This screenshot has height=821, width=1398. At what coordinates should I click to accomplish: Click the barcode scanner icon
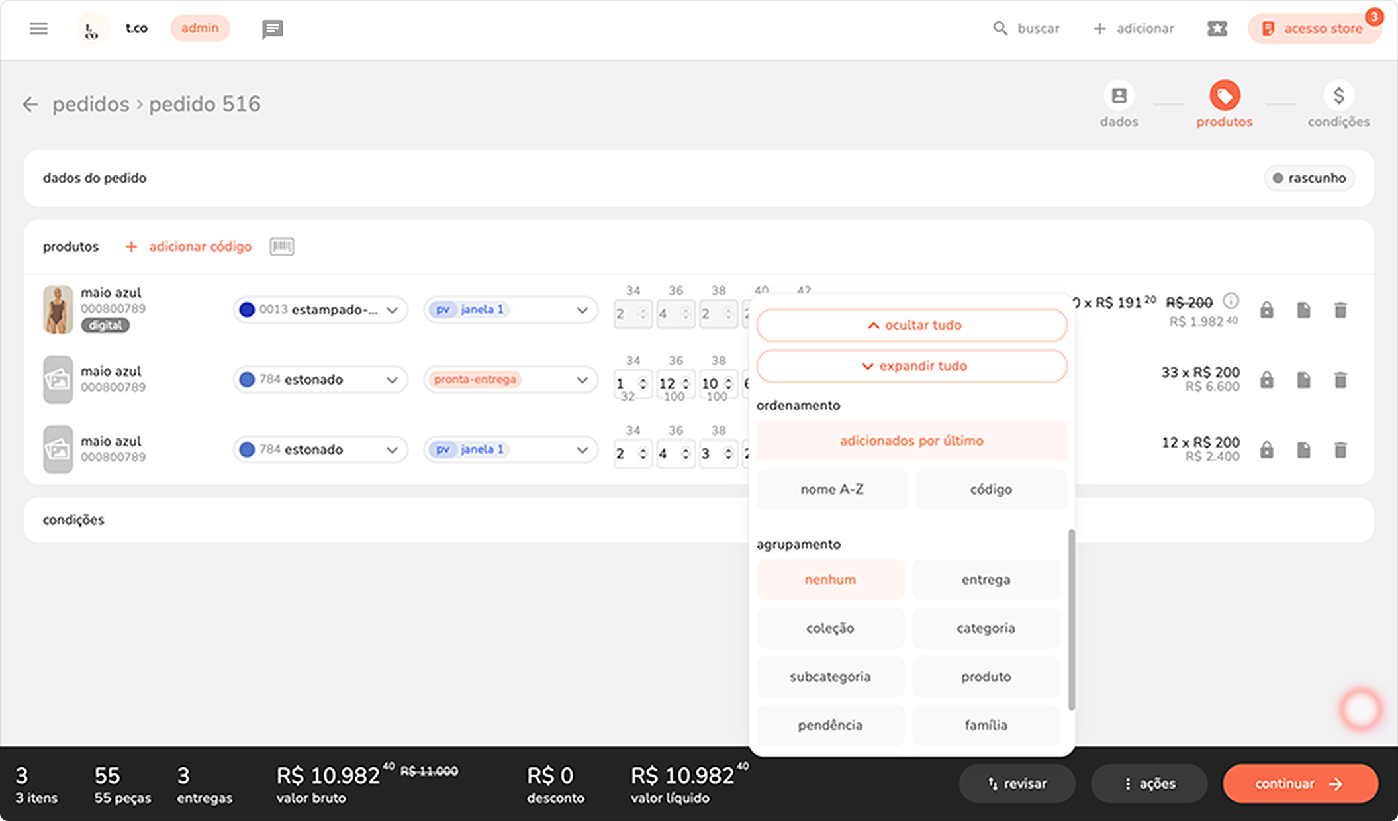pos(282,246)
